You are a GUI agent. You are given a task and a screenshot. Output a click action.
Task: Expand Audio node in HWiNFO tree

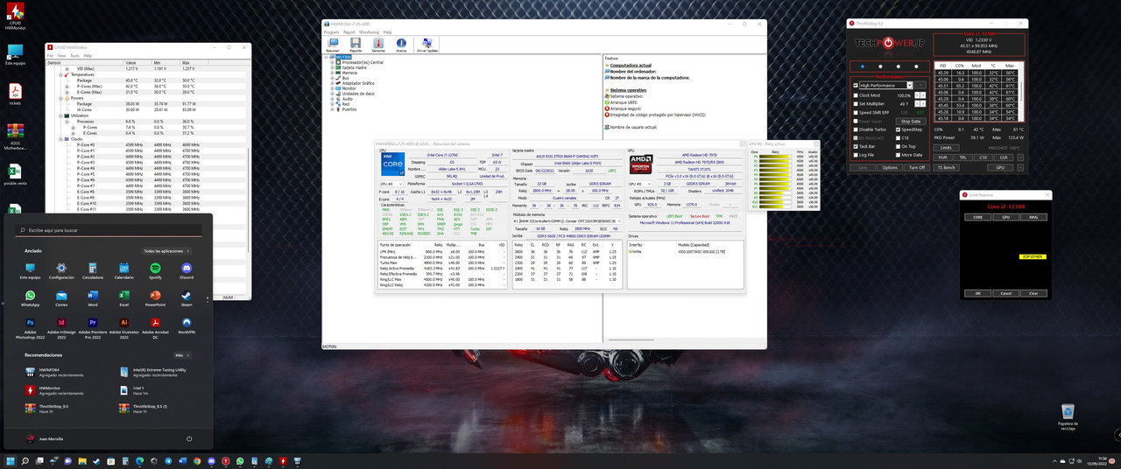pos(332,99)
